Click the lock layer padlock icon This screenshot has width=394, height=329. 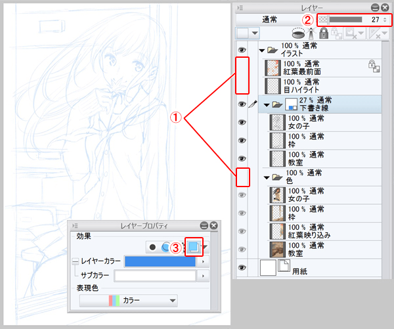pos(324,33)
